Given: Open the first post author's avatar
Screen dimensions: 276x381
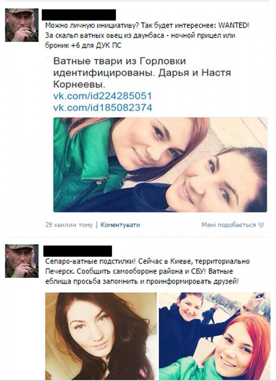Looking at the screenshot, I should tap(22, 25).
